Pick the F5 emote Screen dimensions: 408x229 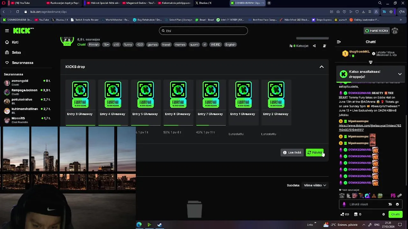pyautogui.click(x=393, y=196)
